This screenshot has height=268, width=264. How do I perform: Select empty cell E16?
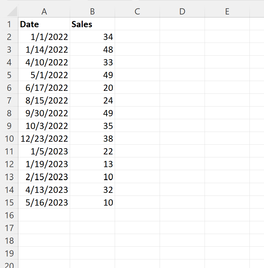tap(227, 215)
